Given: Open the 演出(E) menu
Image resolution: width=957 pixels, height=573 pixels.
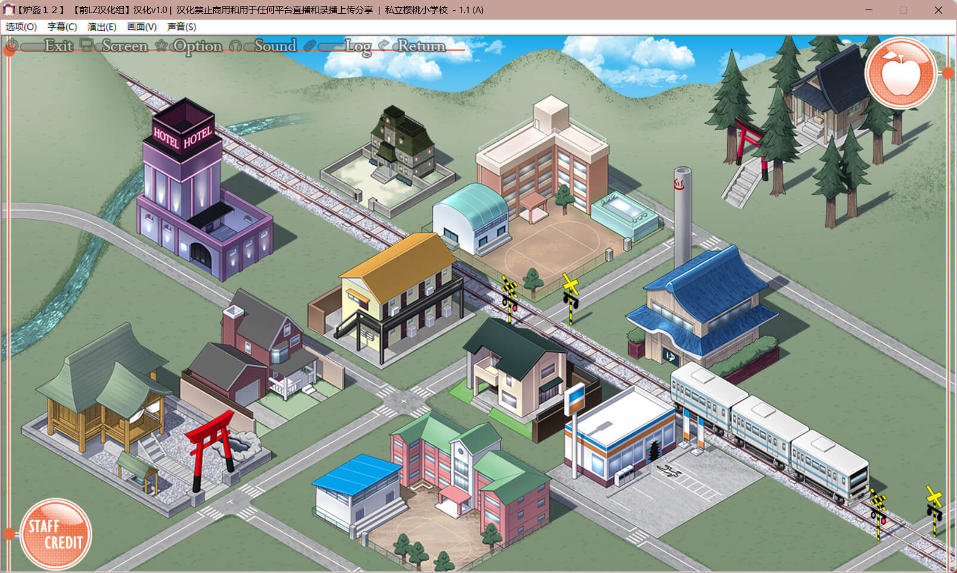Looking at the screenshot, I should coord(102,27).
